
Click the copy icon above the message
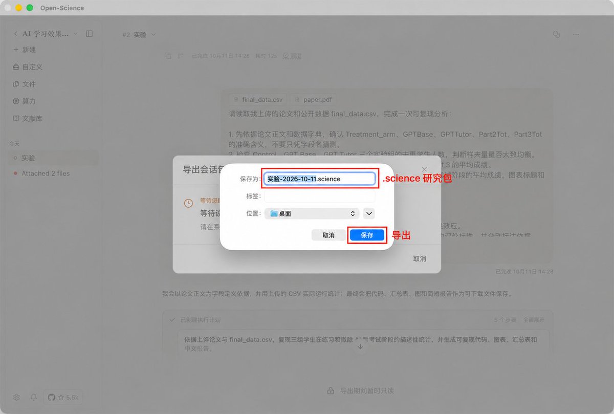click(168, 56)
